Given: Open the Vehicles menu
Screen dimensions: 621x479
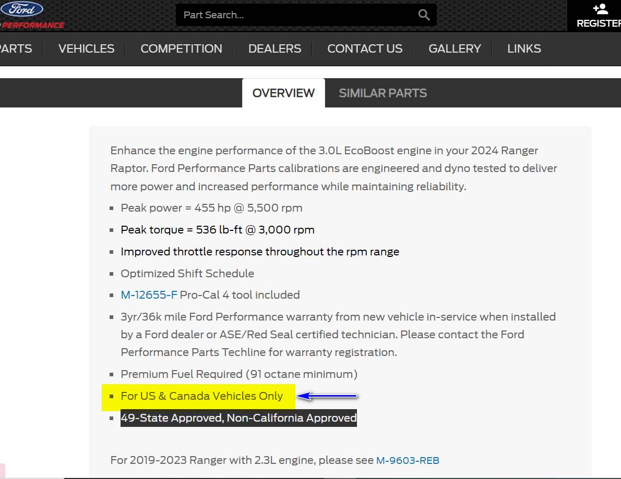Looking at the screenshot, I should click(86, 48).
